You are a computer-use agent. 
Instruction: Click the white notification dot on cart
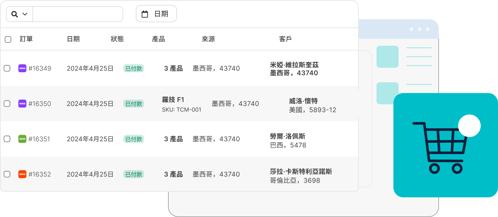pyautogui.click(x=469, y=126)
